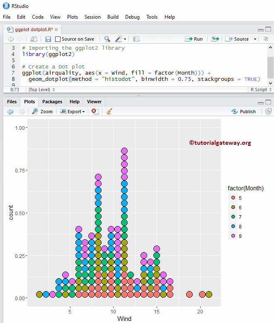Zoom the plot in new window
This screenshot has width=274, height=323.
coord(42,112)
